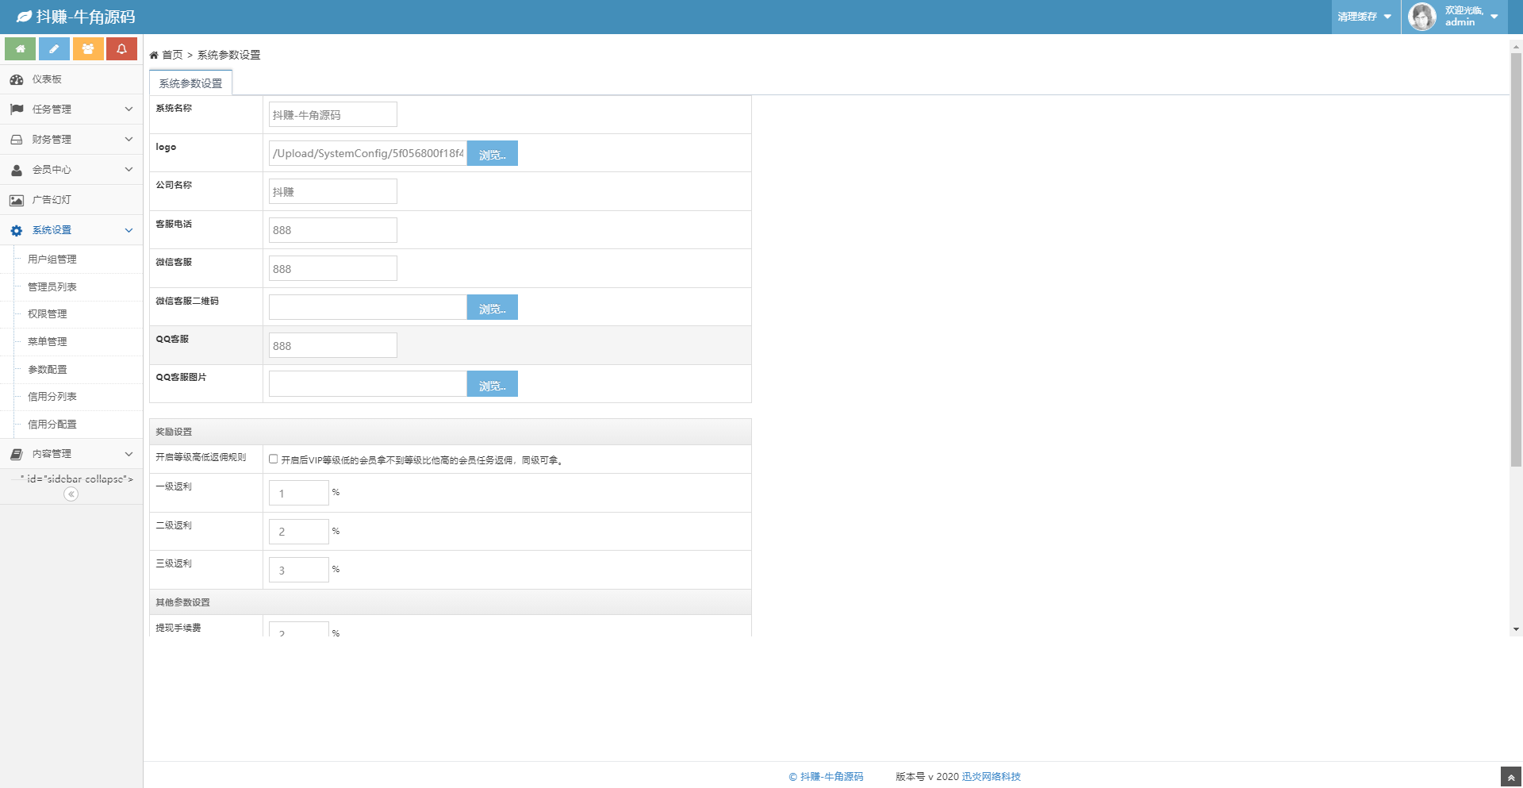Switch to the 系统参数设置 tab
Screen dimensions: 1523x788
190,83
